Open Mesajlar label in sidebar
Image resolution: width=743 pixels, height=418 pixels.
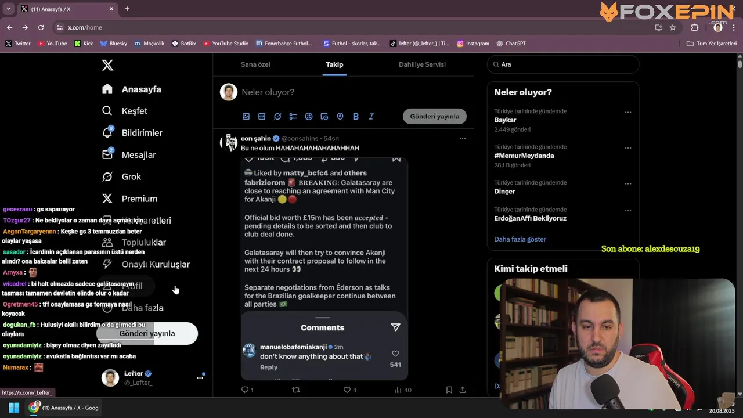tap(139, 154)
